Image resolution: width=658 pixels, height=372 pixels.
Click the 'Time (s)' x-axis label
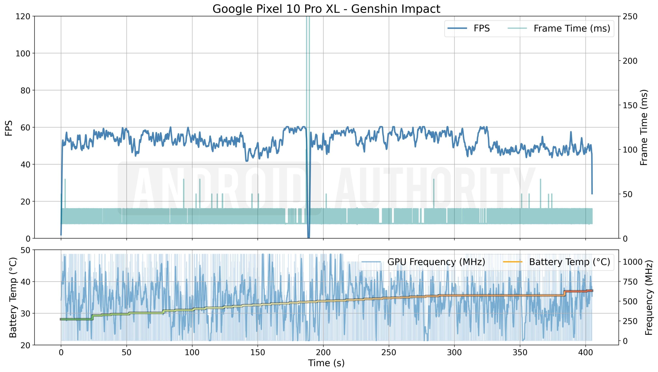[x=326, y=363]
